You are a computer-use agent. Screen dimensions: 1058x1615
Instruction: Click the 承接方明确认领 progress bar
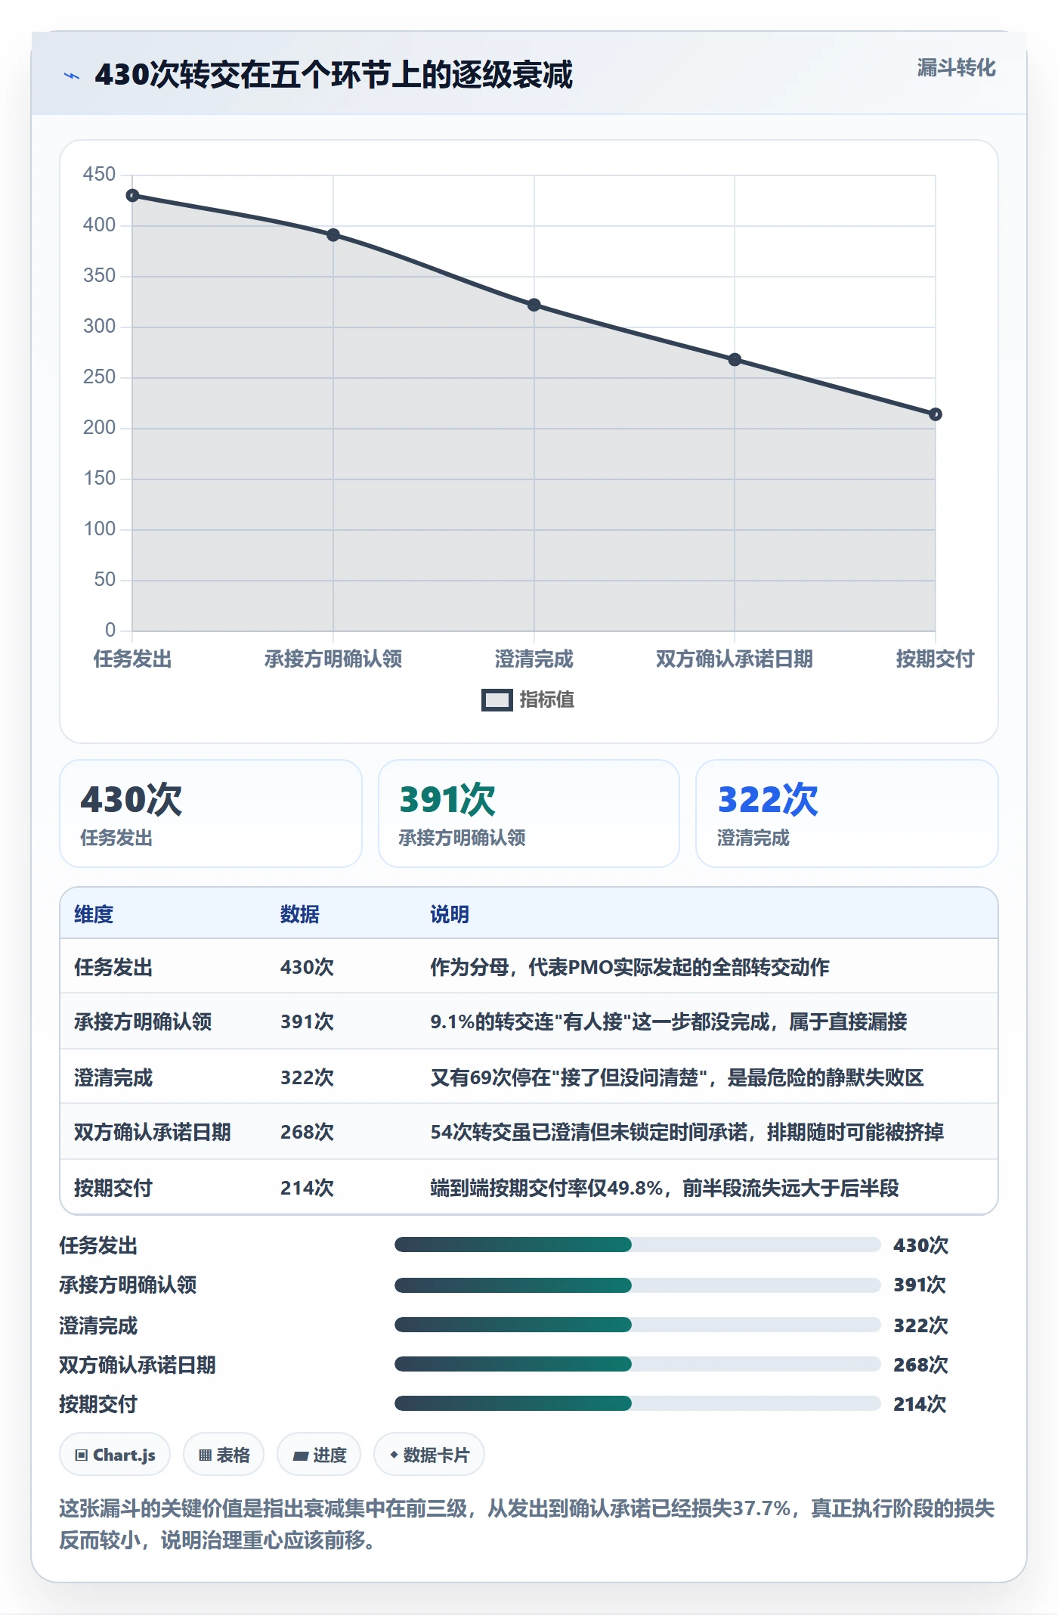(637, 1285)
